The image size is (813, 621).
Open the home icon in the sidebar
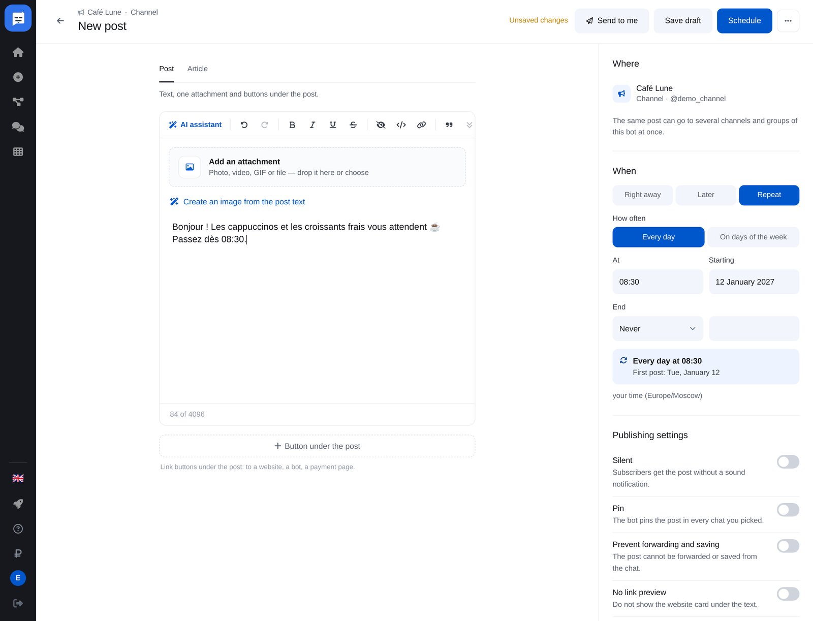point(18,52)
